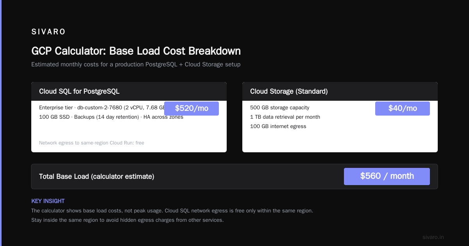This screenshot has width=469, height=246.
Task: Click the subtitle about estimated monthly costs
Action: 136,64
